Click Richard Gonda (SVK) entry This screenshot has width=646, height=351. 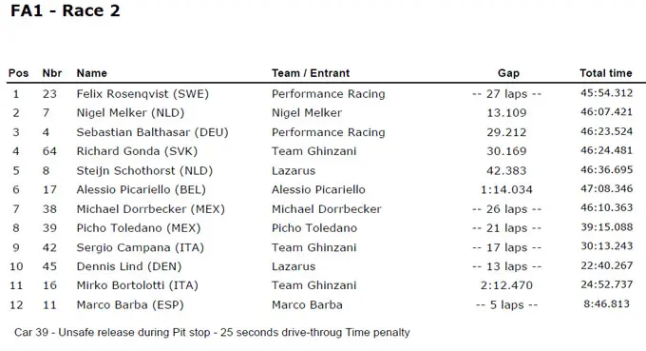(x=137, y=151)
